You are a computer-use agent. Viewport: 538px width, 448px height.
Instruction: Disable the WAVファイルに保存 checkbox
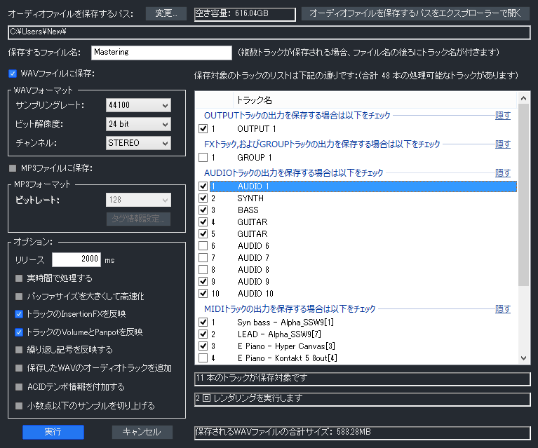[x=13, y=74]
